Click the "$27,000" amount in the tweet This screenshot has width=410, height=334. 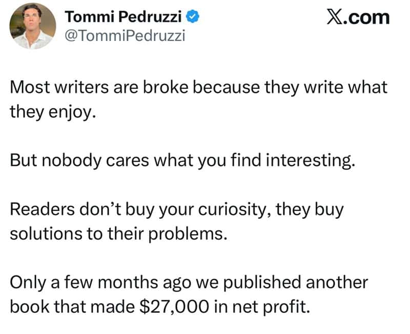coord(174,307)
